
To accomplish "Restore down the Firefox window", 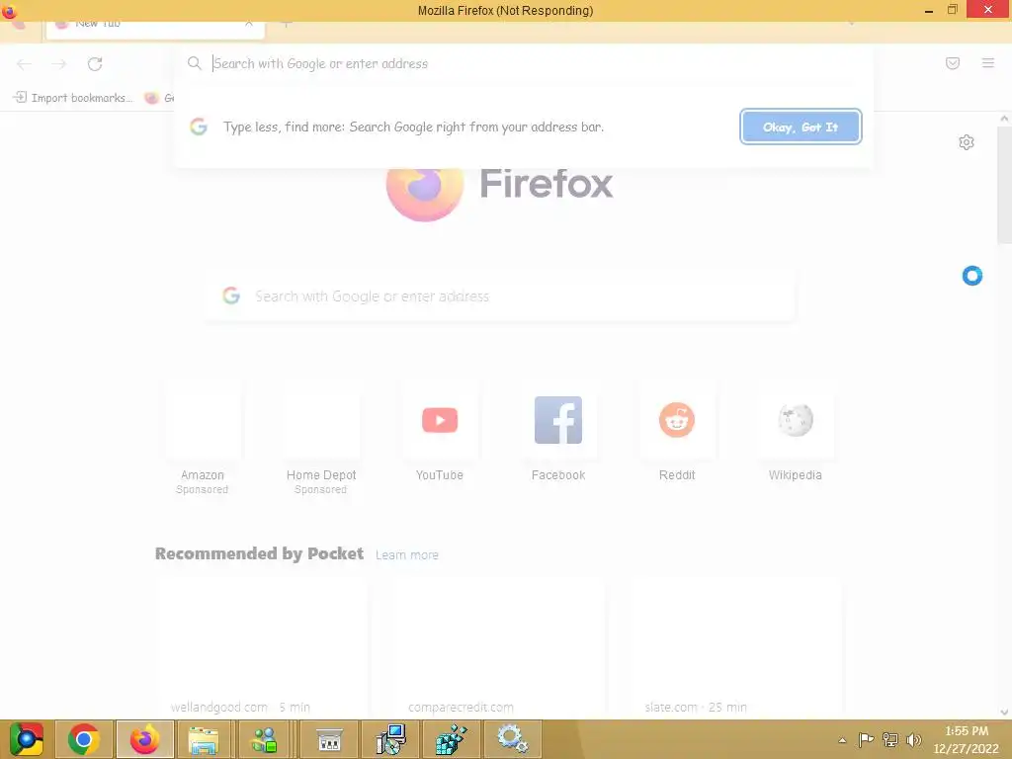I will pyautogui.click(x=953, y=10).
